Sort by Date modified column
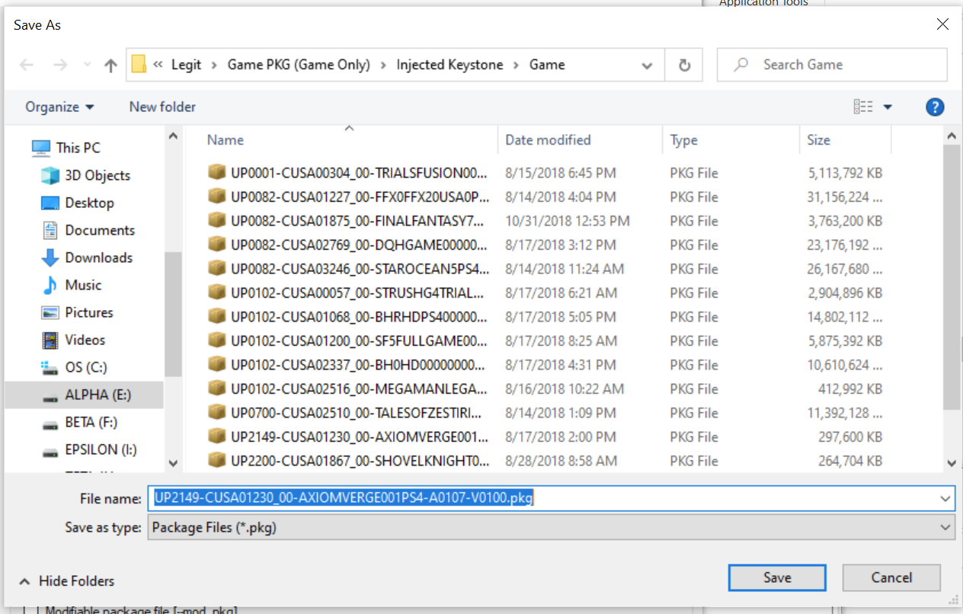Image resolution: width=963 pixels, height=614 pixels. pyautogui.click(x=548, y=140)
